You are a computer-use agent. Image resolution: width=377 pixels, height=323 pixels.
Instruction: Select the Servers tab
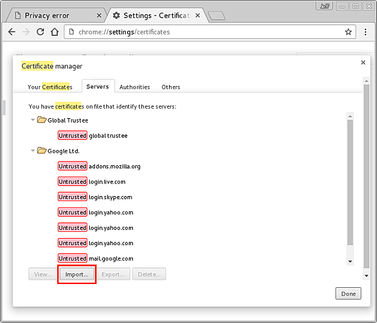97,86
